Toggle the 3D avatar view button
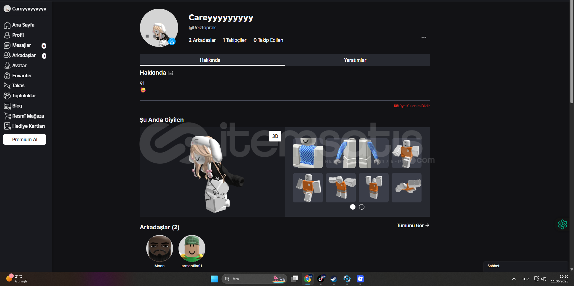This screenshot has width=574, height=286. [275, 136]
